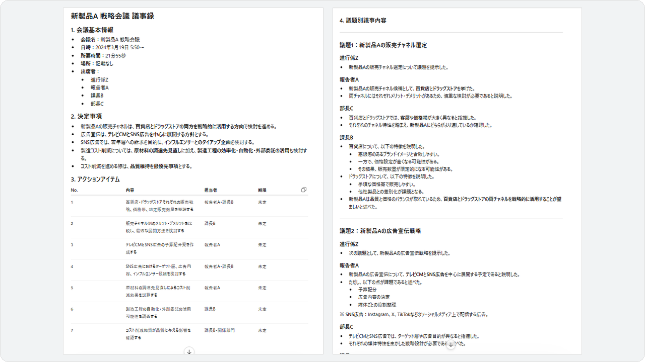
Task: Click the 会議名 bullet in basic info
Action: (110, 39)
